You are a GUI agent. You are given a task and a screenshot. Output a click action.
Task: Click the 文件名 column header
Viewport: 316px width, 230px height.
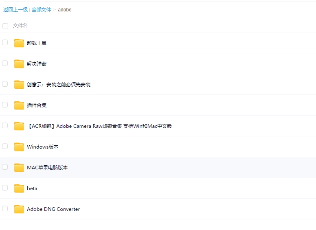tap(20, 26)
